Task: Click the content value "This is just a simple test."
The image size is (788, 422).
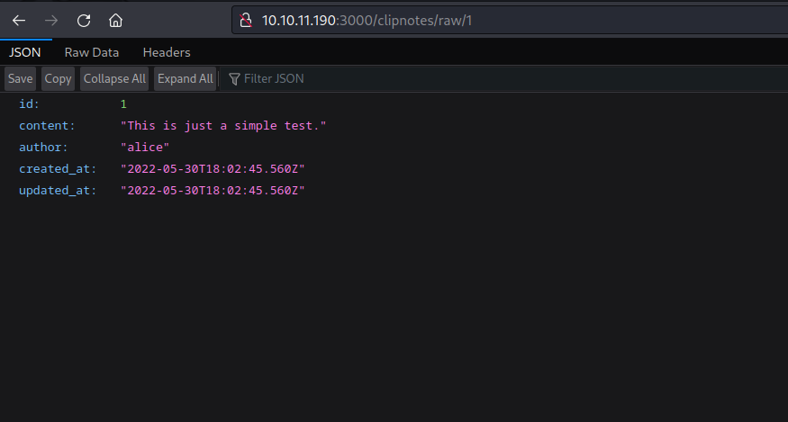Action: tap(223, 126)
